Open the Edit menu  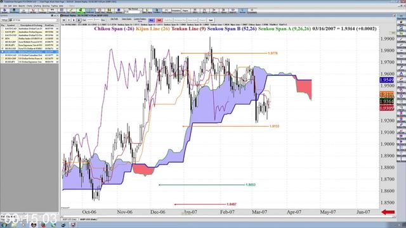pos(10,6)
